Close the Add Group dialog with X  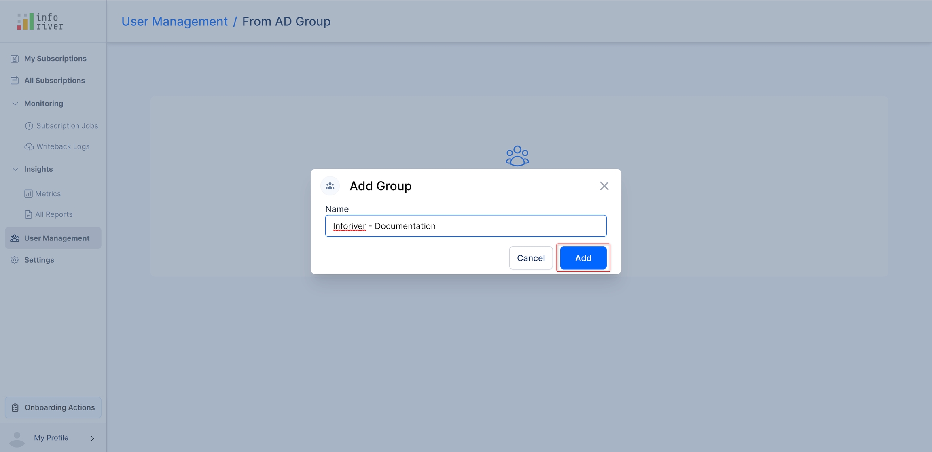coord(604,186)
